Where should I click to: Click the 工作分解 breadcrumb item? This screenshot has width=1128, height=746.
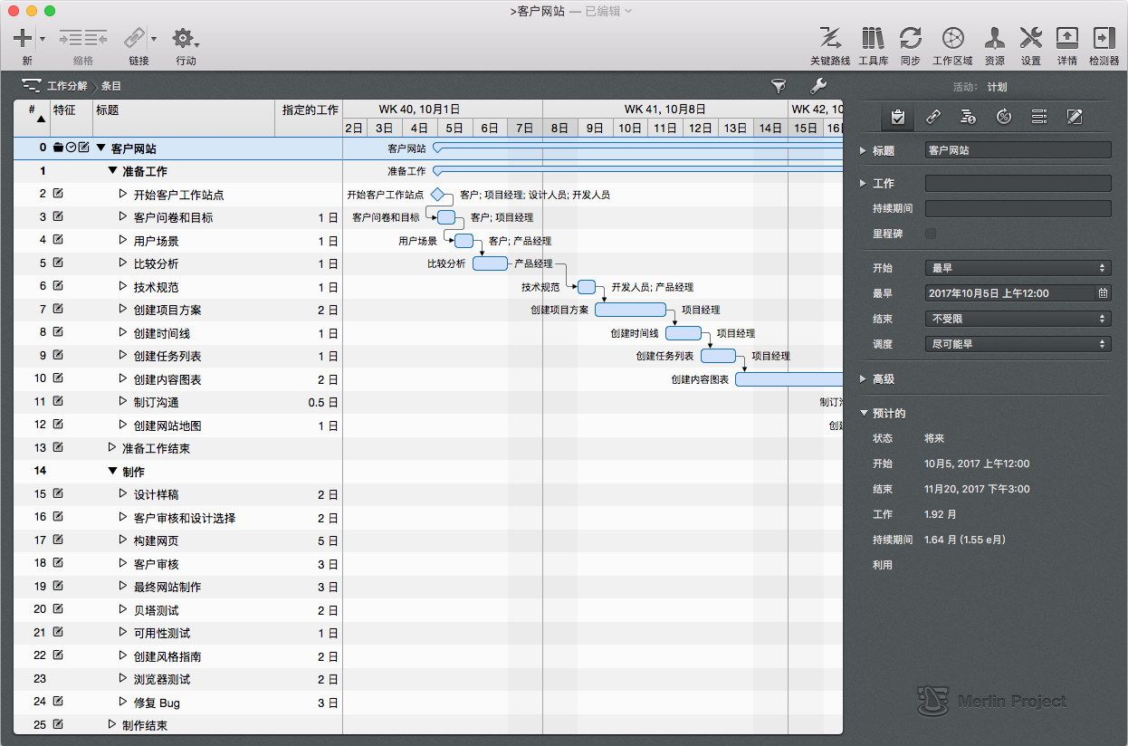point(66,86)
